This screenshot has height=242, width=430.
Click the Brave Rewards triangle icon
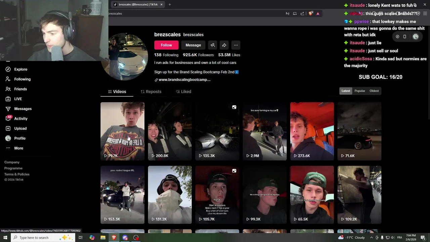(x=318, y=13)
